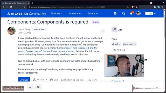Screen dimensions: 166x93
Task: Like the post with thumbs up
Action: point(54,80)
